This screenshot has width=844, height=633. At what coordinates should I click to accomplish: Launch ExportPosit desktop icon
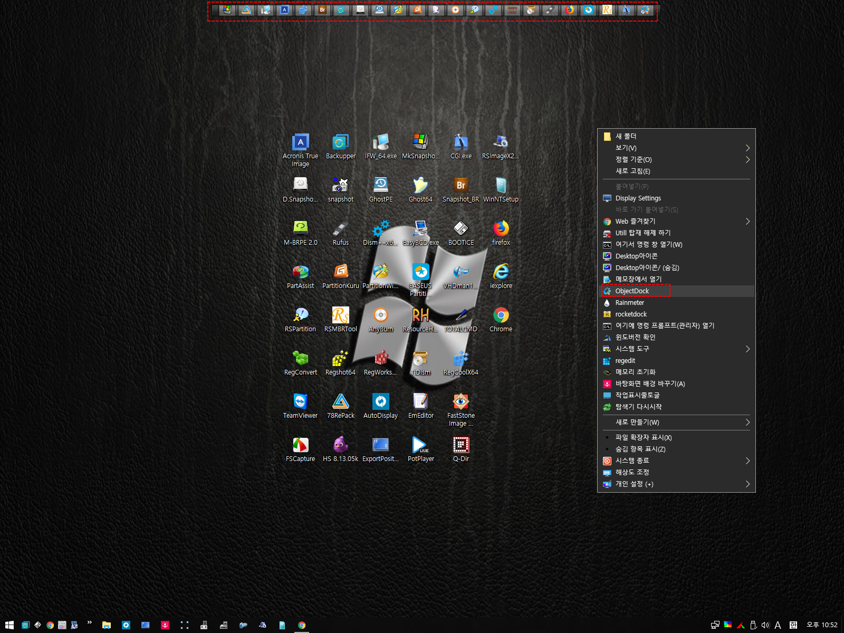point(381,449)
